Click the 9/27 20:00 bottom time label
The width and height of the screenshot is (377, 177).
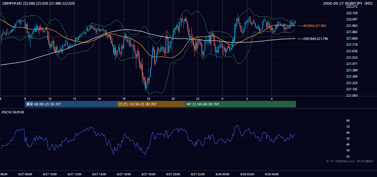coord(173,174)
